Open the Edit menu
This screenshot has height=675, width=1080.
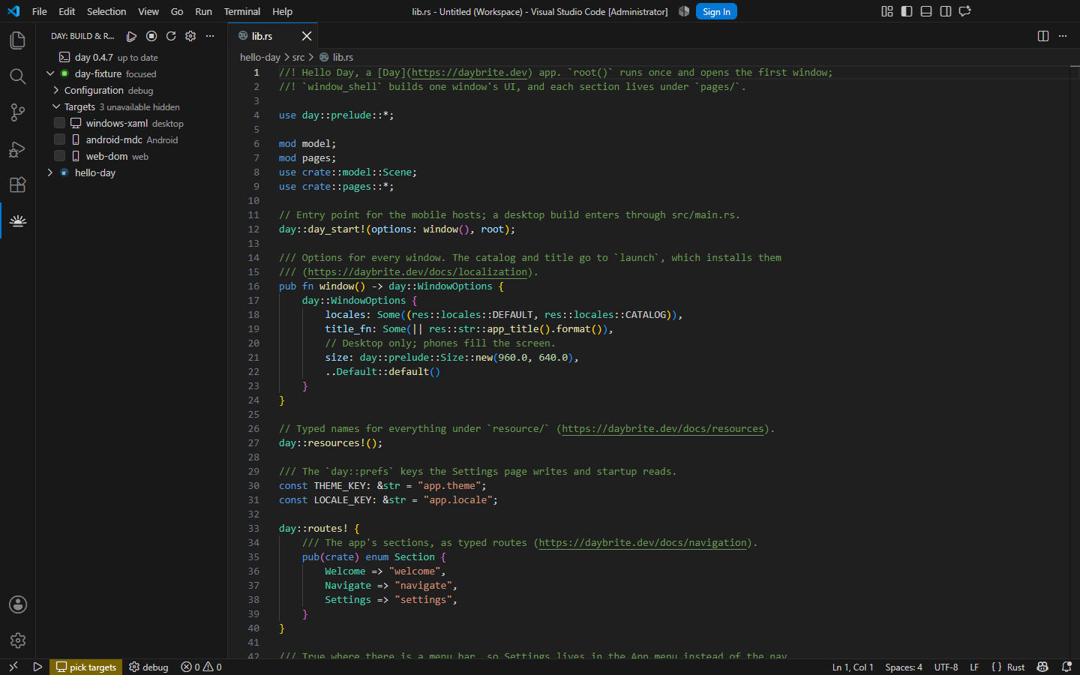pos(67,11)
